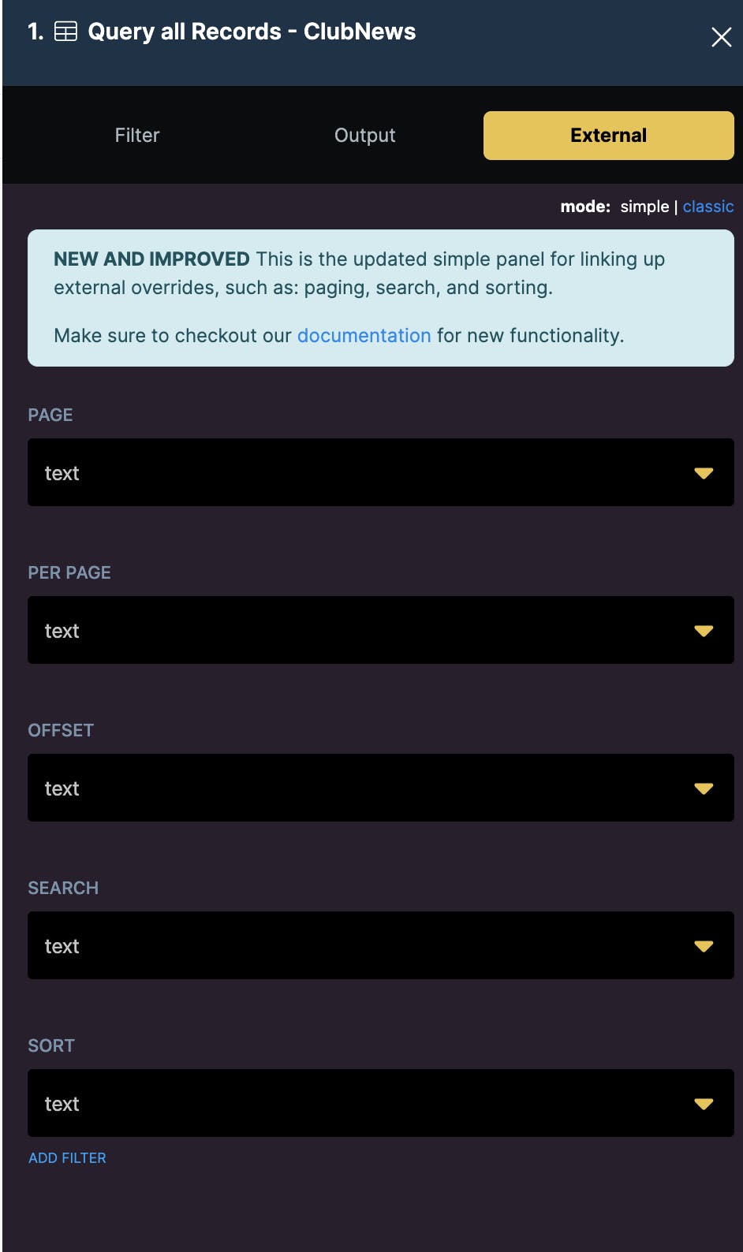743x1252 pixels.
Task: Click into the SEARCH text field
Action: coord(363,945)
